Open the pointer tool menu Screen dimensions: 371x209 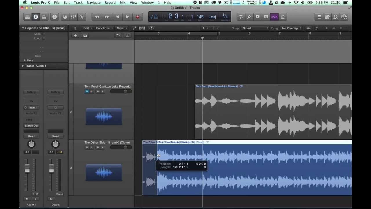(205, 28)
